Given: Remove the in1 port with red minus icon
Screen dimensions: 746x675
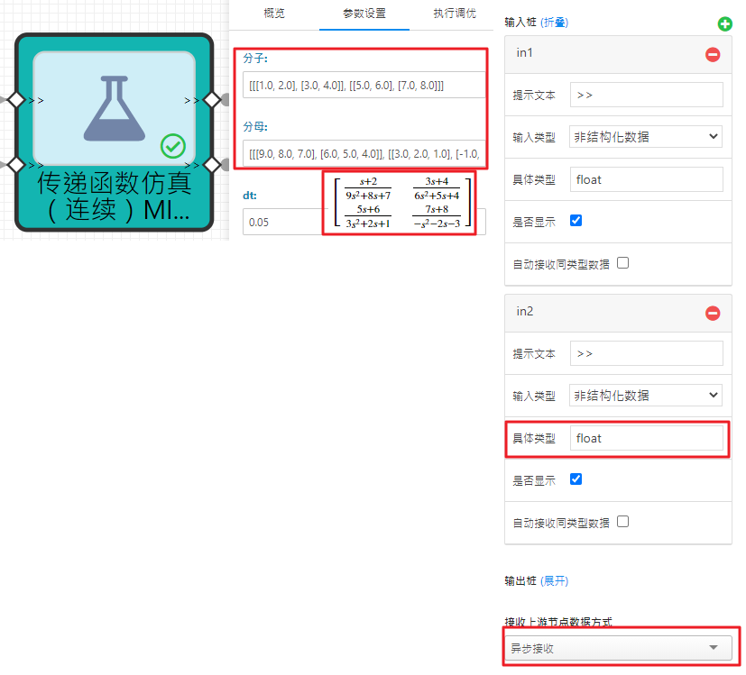Looking at the screenshot, I should pos(713,55).
